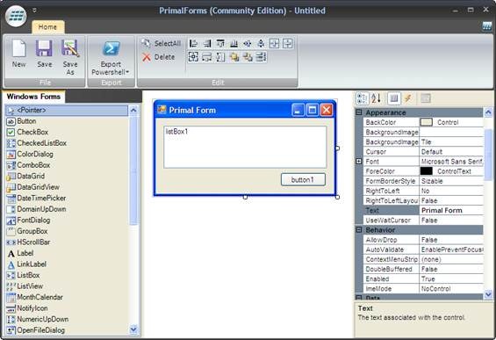
Task: Select the Primal Form title bar
Action: [x=245, y=110]
